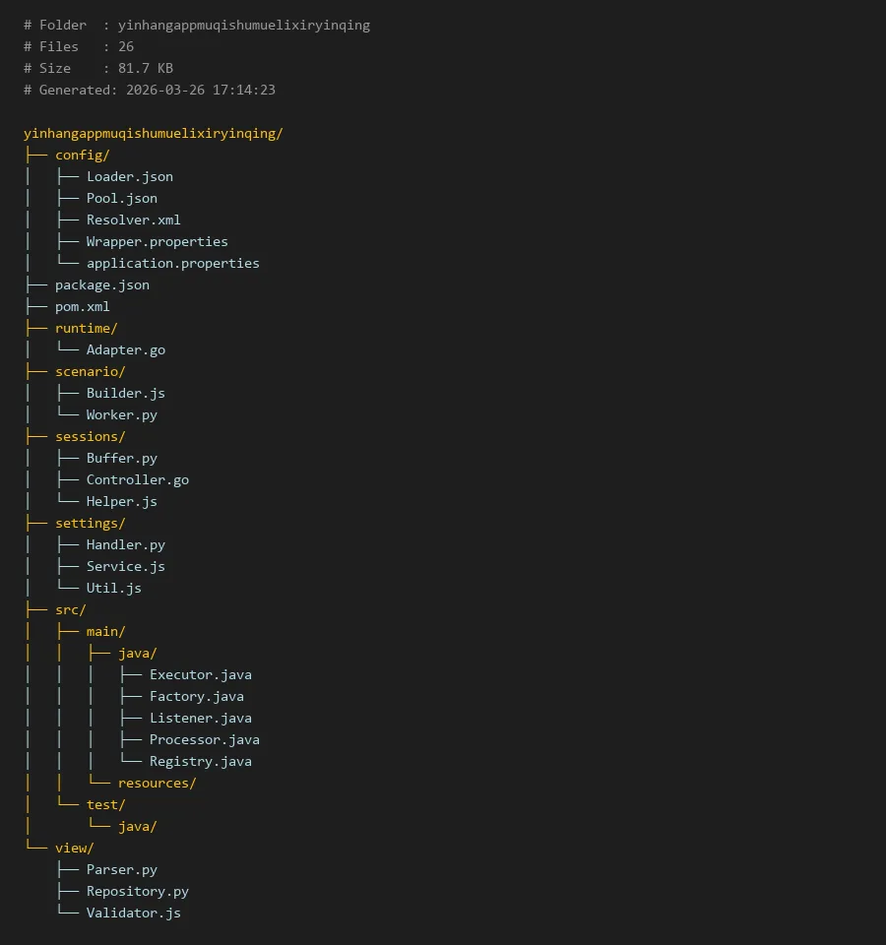Click Adapter.go under runtime

(125, 349)
